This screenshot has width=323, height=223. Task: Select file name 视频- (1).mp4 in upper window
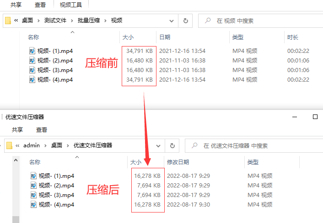[x=55, y=51]
